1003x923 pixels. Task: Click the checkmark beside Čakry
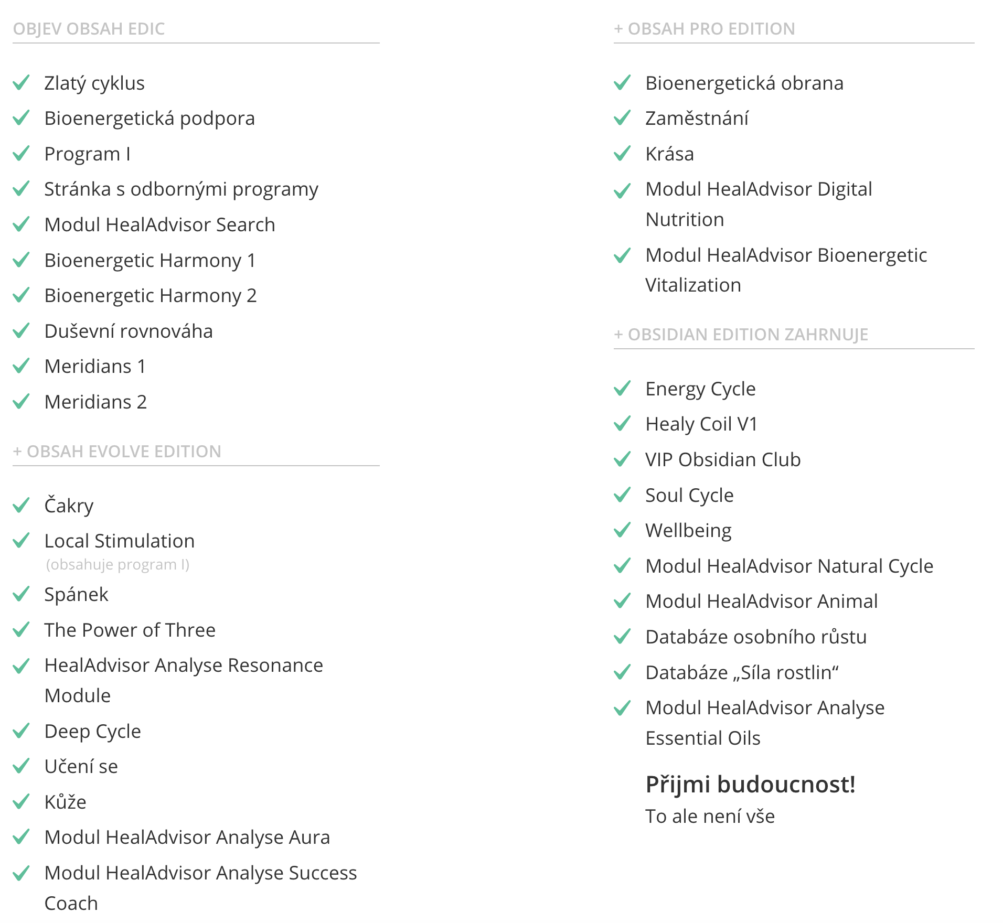tap(21, 505)
